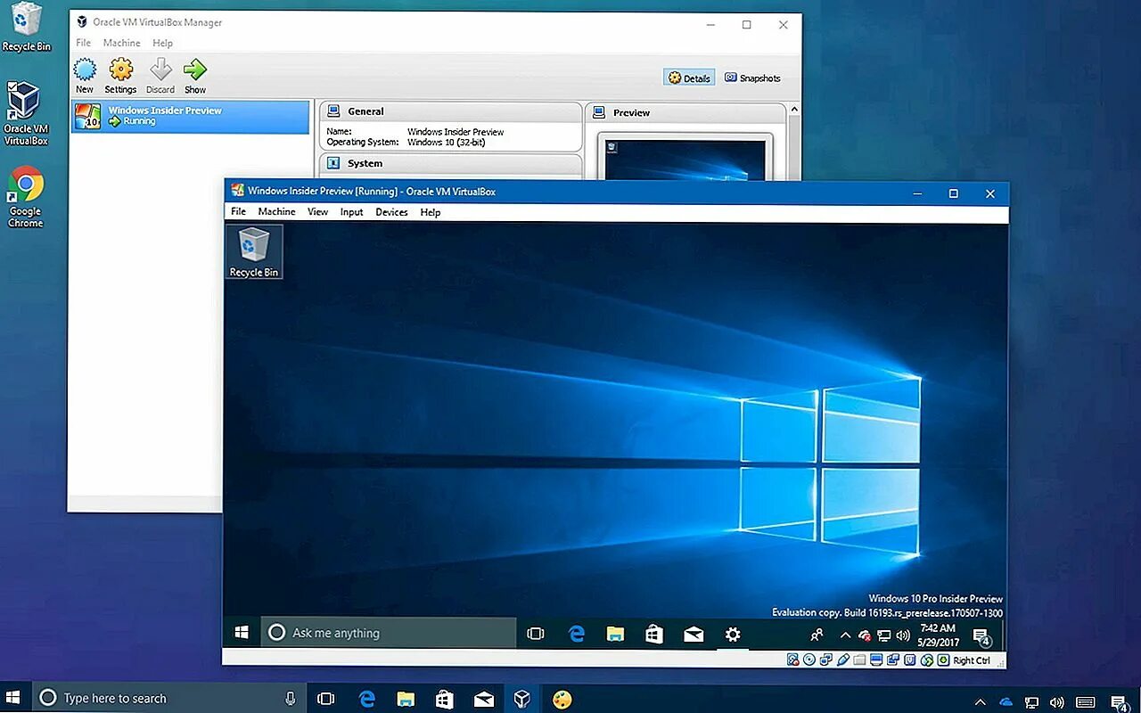Toggle Snapshots view in VirtualBox Manager
Image resolution: width=1141 pixels, height=713 pixels.
click(752, 78)
